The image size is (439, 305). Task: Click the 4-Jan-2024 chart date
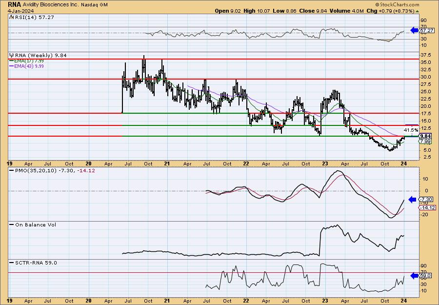(x=20, y=11)
